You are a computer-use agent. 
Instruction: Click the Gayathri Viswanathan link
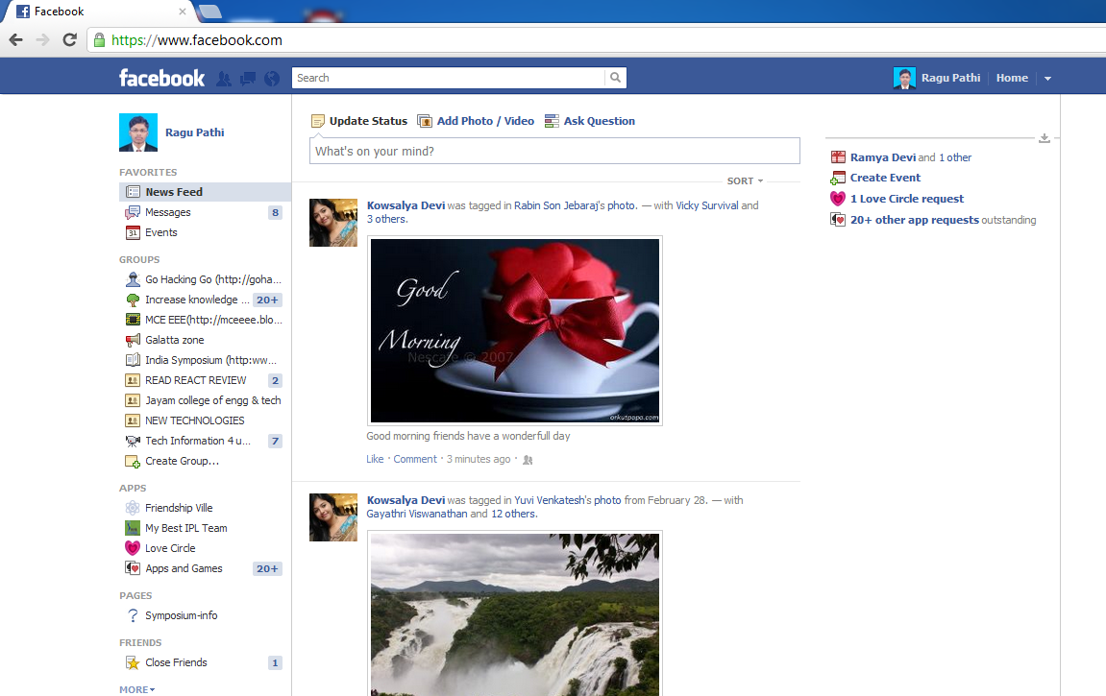click(x=417, y=514)
